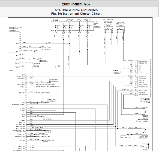Viewport: 162px width, 151px height.
Task: Click the brake fluid level switch symbol
Action: pyautogui.click(x=145, y=131)
